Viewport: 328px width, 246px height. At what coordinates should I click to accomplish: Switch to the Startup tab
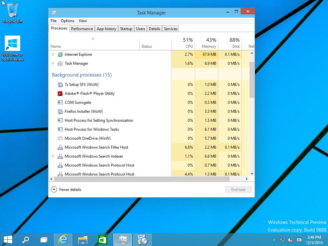pos(126,29)
